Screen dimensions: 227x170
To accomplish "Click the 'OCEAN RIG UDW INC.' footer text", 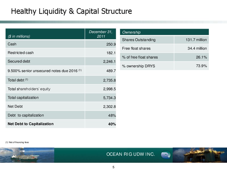I will [131, 154].
